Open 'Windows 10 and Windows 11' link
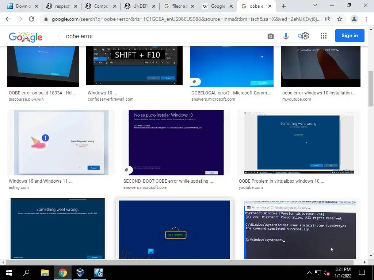The height and width of the screenshot is (280, 374). click(41, 181)
